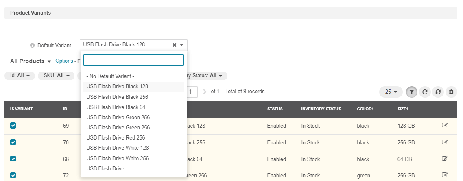
Task: Open the 25 per page size dropdown
Action: click(391, 92)
